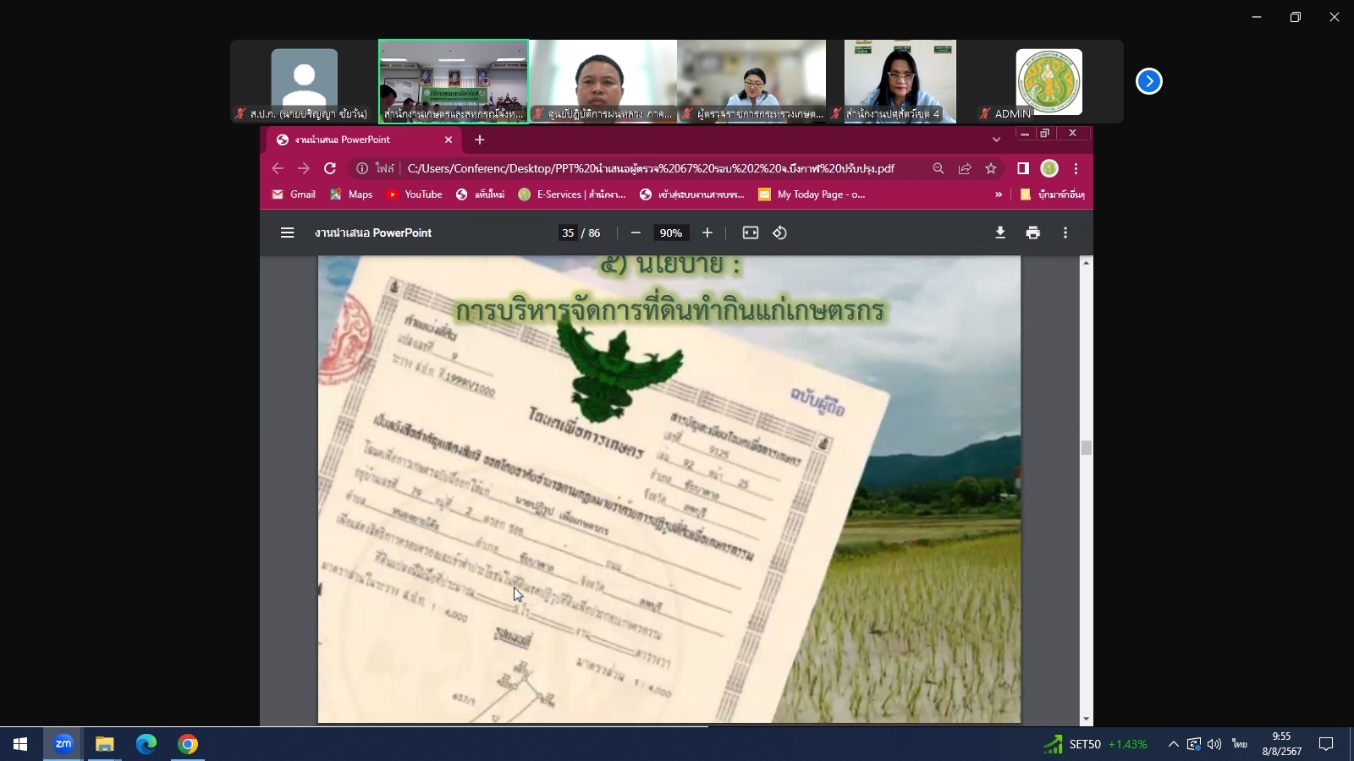Open the Chrome profile avatar
Screen dimensions: 1354x761
click(x=1049, y=168)
